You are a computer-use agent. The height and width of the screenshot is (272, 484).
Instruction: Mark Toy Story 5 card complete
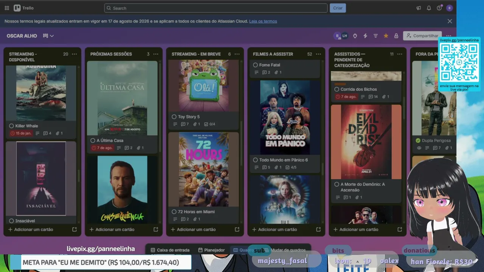point(174,117)
